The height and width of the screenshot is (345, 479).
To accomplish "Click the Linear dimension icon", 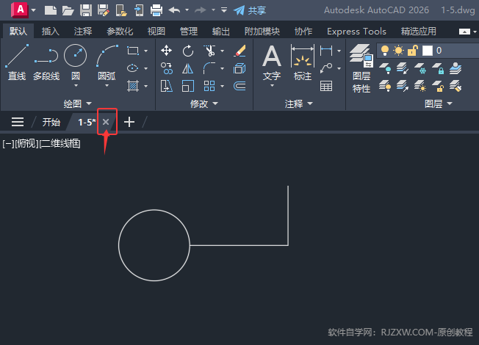I will (x=326, y=51).
